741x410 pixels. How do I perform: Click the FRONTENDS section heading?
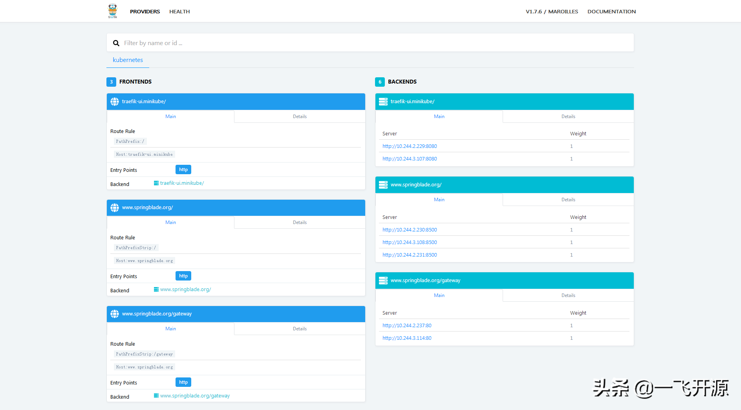tap(135, 82)
